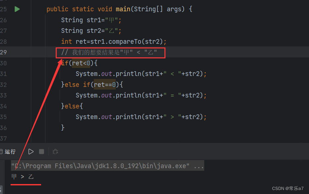Click the main method name on line 25
The image size is (309, 194).
pyautogui.click(x=123, y=9)
